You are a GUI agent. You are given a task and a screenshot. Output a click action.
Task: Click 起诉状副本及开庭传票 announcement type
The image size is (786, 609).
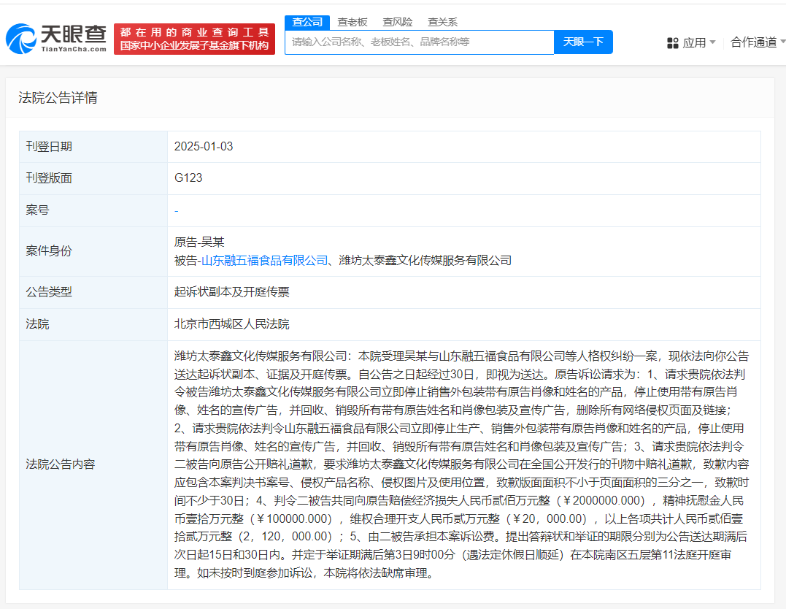coord(231,292)
